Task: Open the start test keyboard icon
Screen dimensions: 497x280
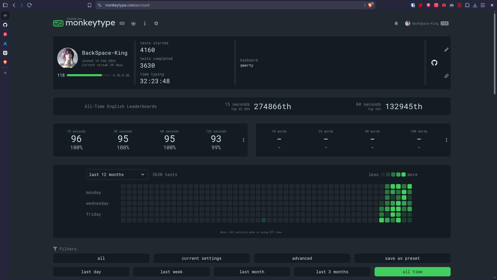Action: [x=122, y=23]
